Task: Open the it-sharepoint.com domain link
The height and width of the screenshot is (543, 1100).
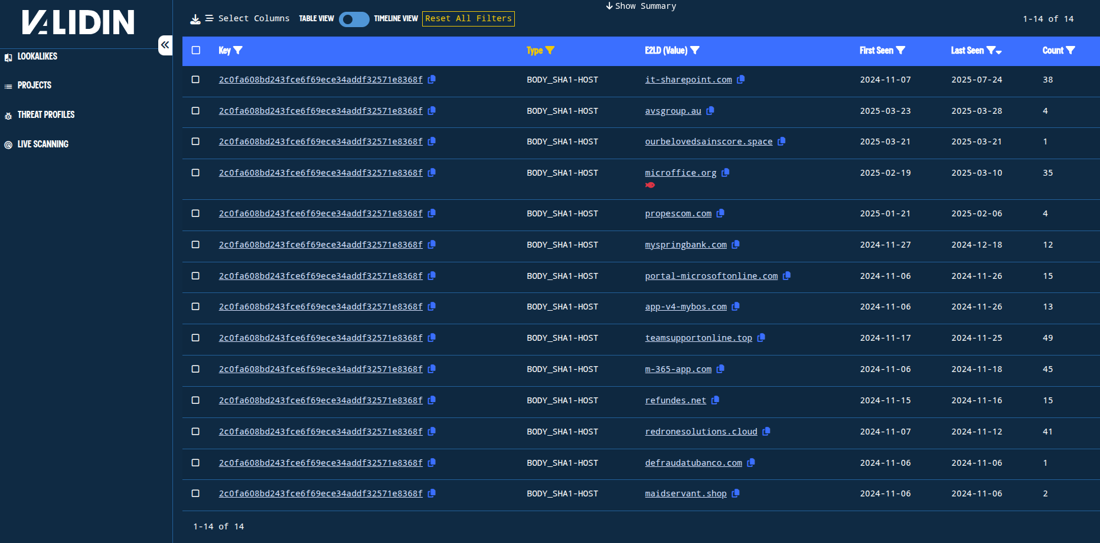Action: click(688, 80)
